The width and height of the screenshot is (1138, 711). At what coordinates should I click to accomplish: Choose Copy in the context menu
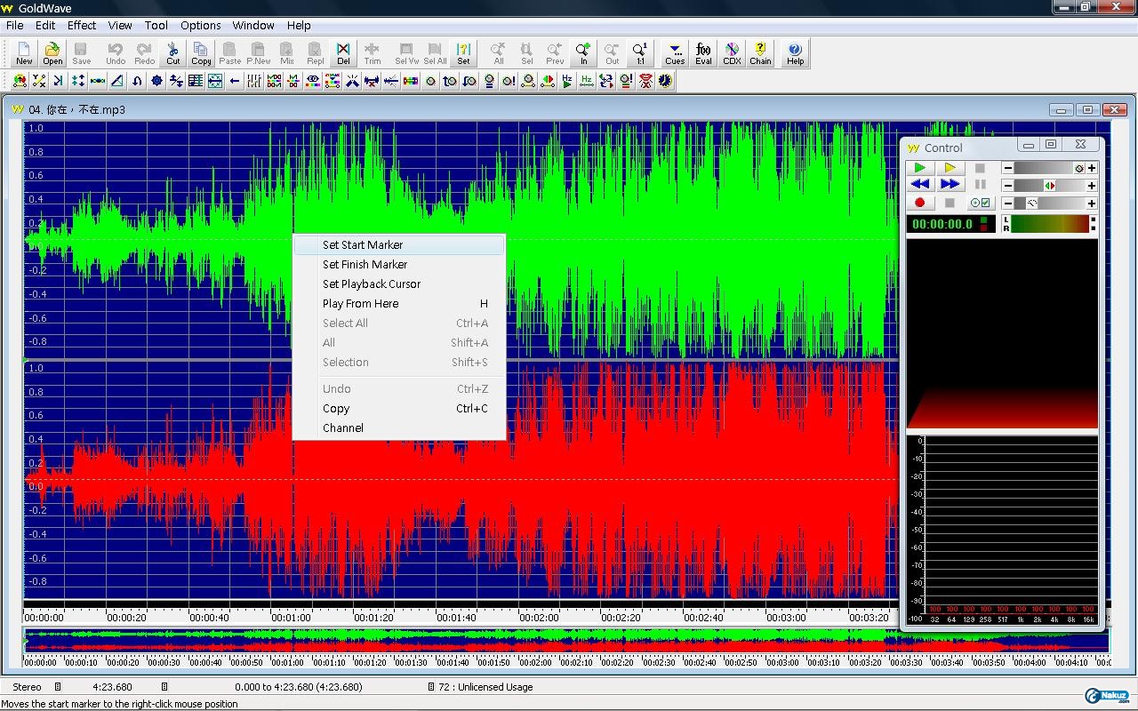(399, 408)
